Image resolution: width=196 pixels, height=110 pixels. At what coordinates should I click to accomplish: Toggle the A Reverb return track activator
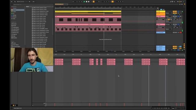(175, 46)
